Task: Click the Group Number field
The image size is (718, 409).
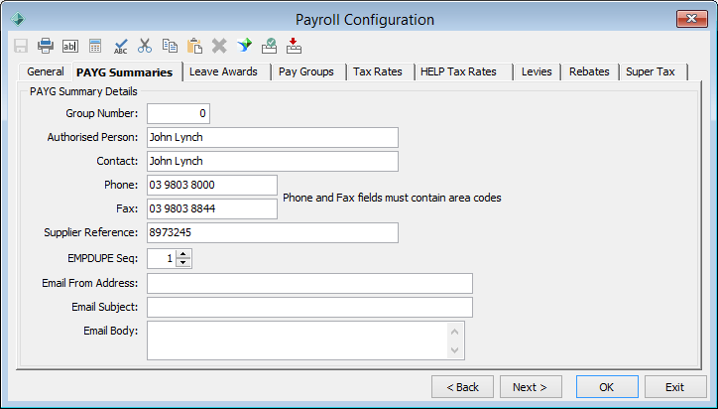Action: (x=179, y=114)
